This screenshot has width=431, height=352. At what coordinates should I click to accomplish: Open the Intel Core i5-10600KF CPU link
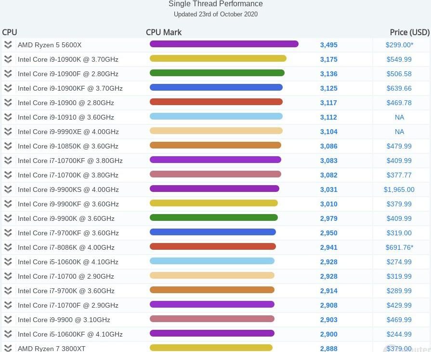[70, 334]
